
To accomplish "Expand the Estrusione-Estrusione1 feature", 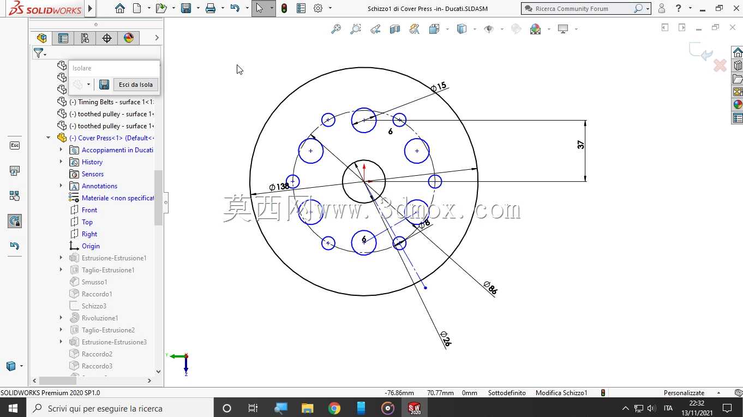I will coord(61,258).
